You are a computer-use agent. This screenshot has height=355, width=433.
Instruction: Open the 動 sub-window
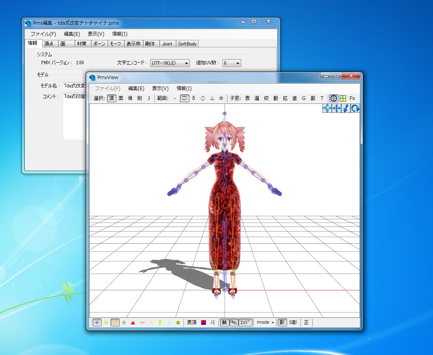(276, 98)
